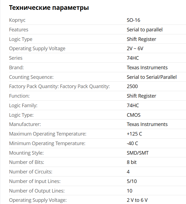Select the "+125 C" maximum temperature value

(134, 134)
